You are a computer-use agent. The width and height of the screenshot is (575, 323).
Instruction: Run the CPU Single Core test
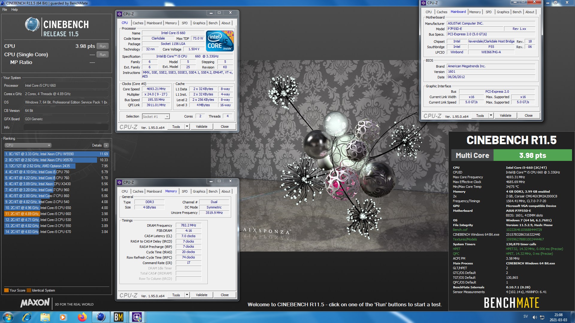point(103,54)
